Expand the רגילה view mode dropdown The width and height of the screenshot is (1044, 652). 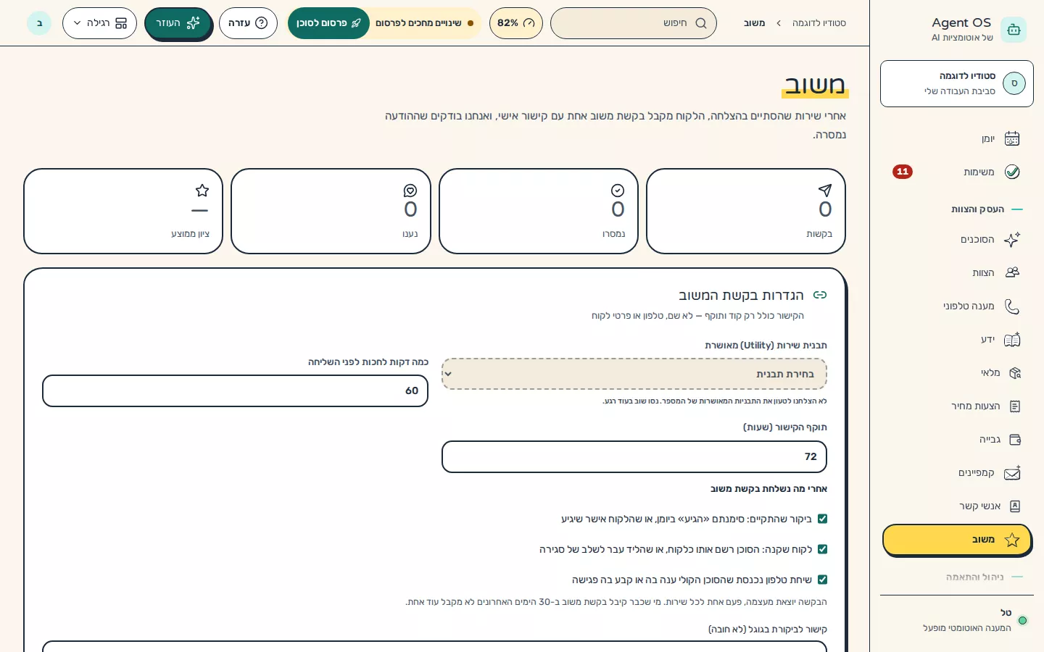99,23
